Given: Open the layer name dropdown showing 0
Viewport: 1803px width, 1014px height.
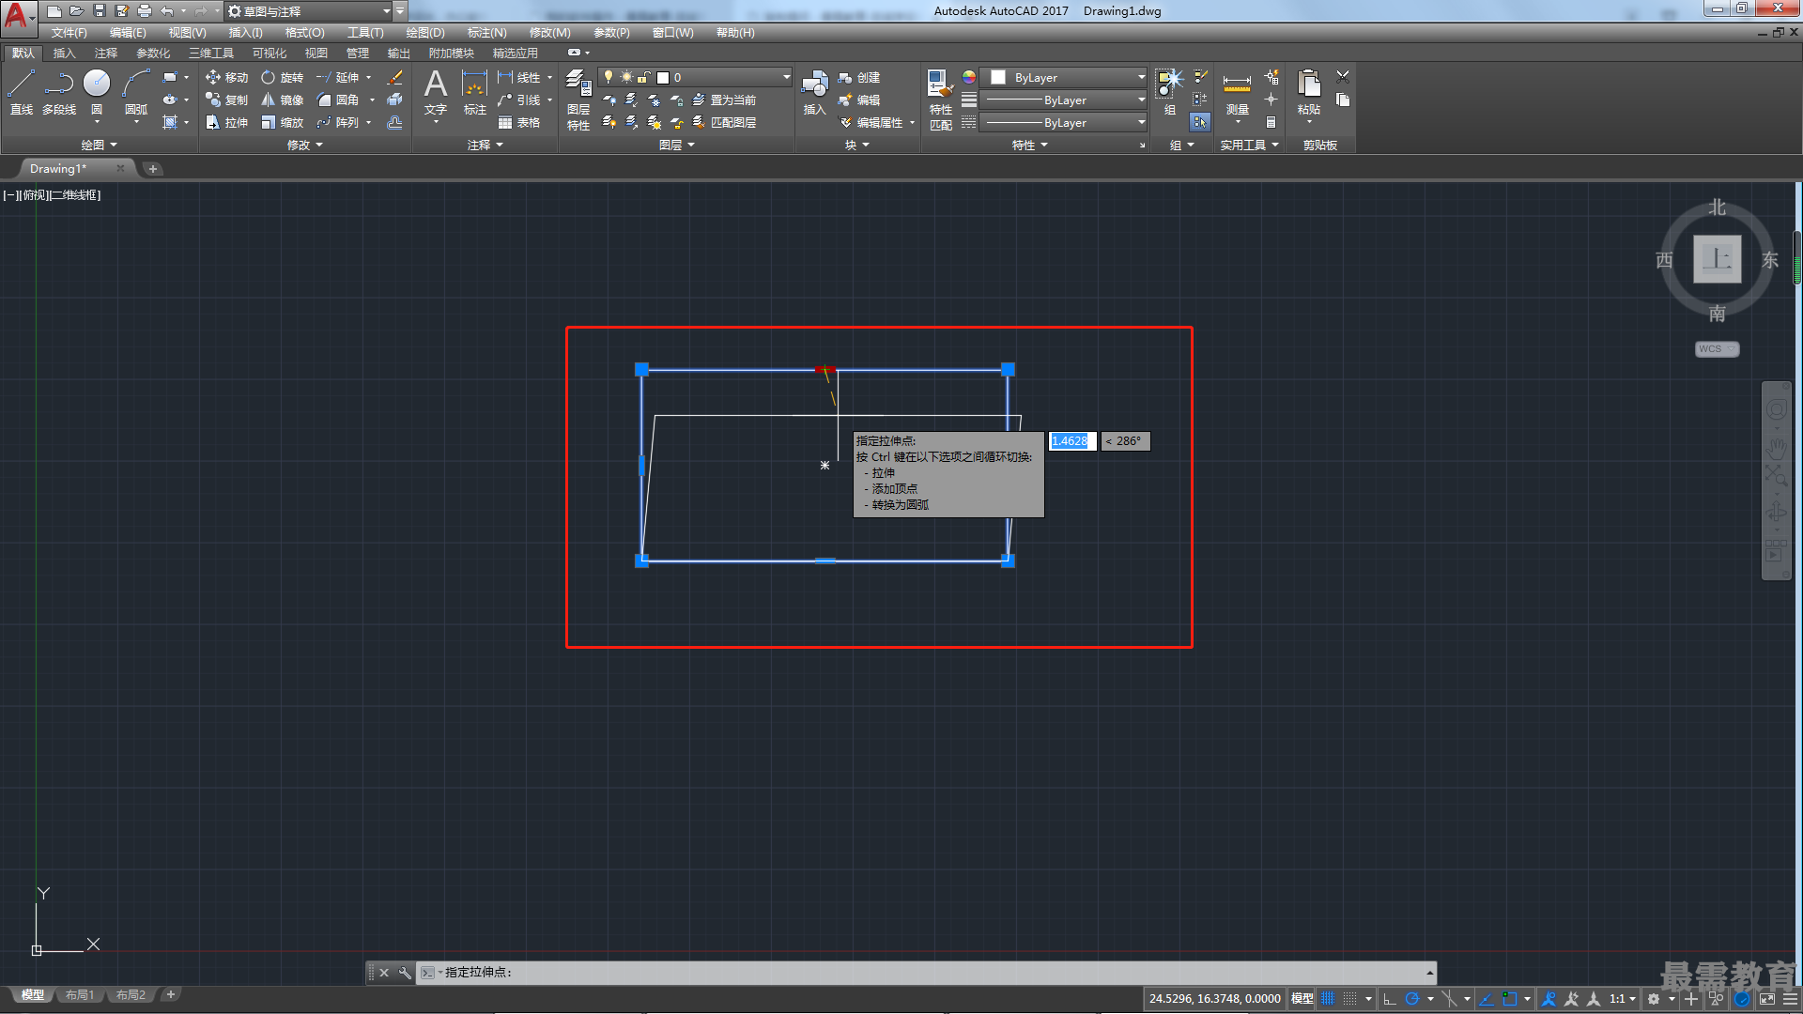Looking at the screenshot, I should tap(695, 77).
